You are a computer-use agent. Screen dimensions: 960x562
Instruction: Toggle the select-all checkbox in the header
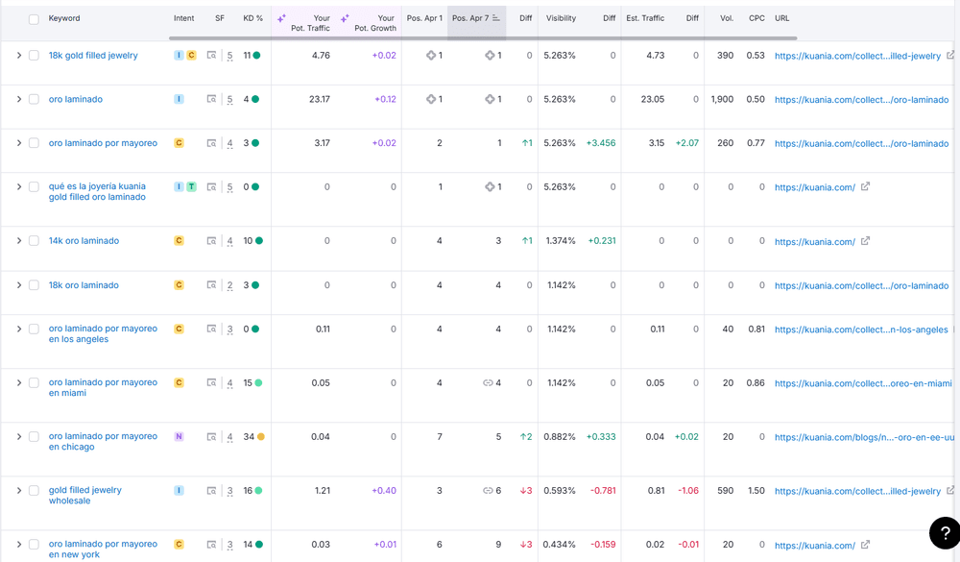tap(32, 17)
